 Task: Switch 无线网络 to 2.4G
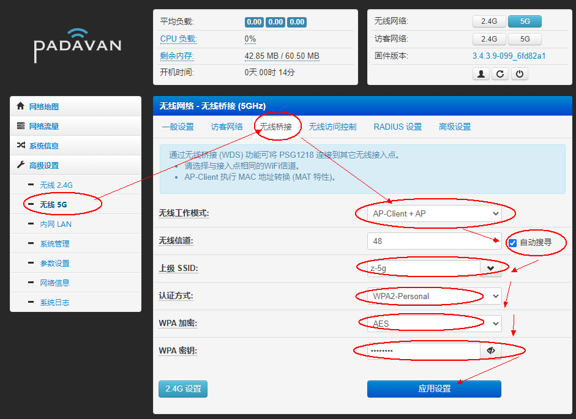coord(489,21)
